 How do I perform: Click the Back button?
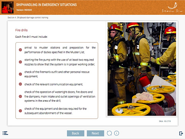click(75, 133)
